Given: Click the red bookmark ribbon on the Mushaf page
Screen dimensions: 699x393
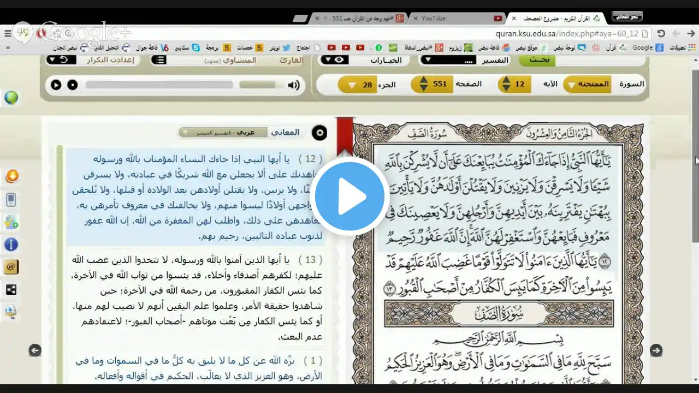Looking at the screenshot, I should (x=345, y=136).
